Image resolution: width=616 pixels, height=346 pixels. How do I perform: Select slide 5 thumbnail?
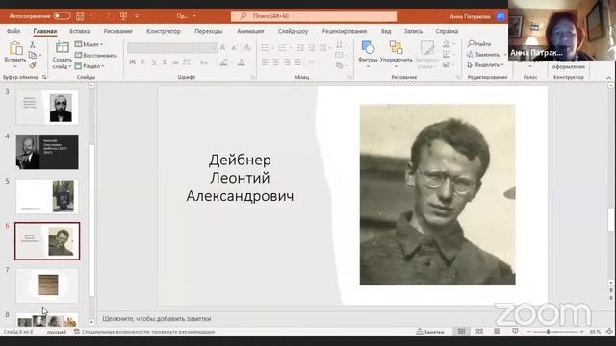point(47,196)
